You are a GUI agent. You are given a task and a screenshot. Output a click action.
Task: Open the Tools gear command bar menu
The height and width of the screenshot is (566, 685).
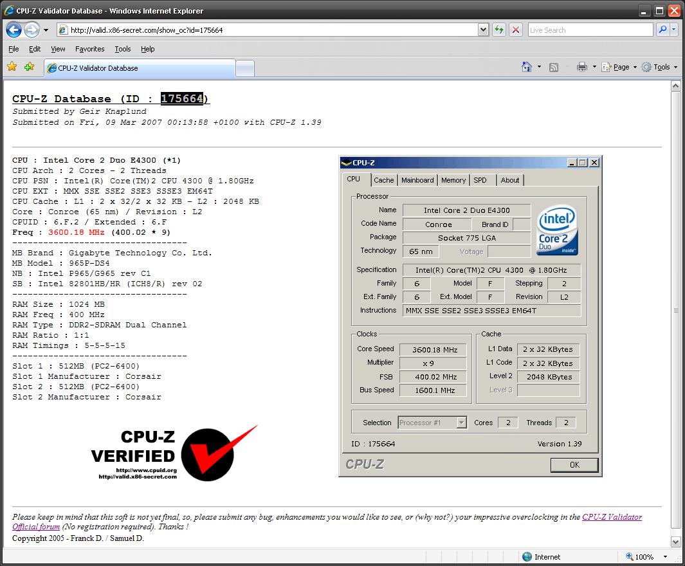[x=659, y=67]
